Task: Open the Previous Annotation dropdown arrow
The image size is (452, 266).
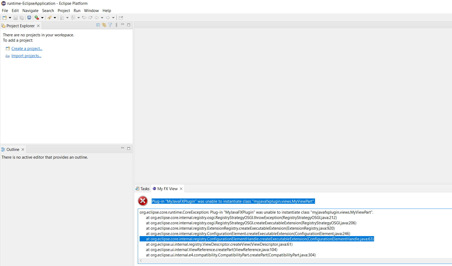Action: click(78, 18)
